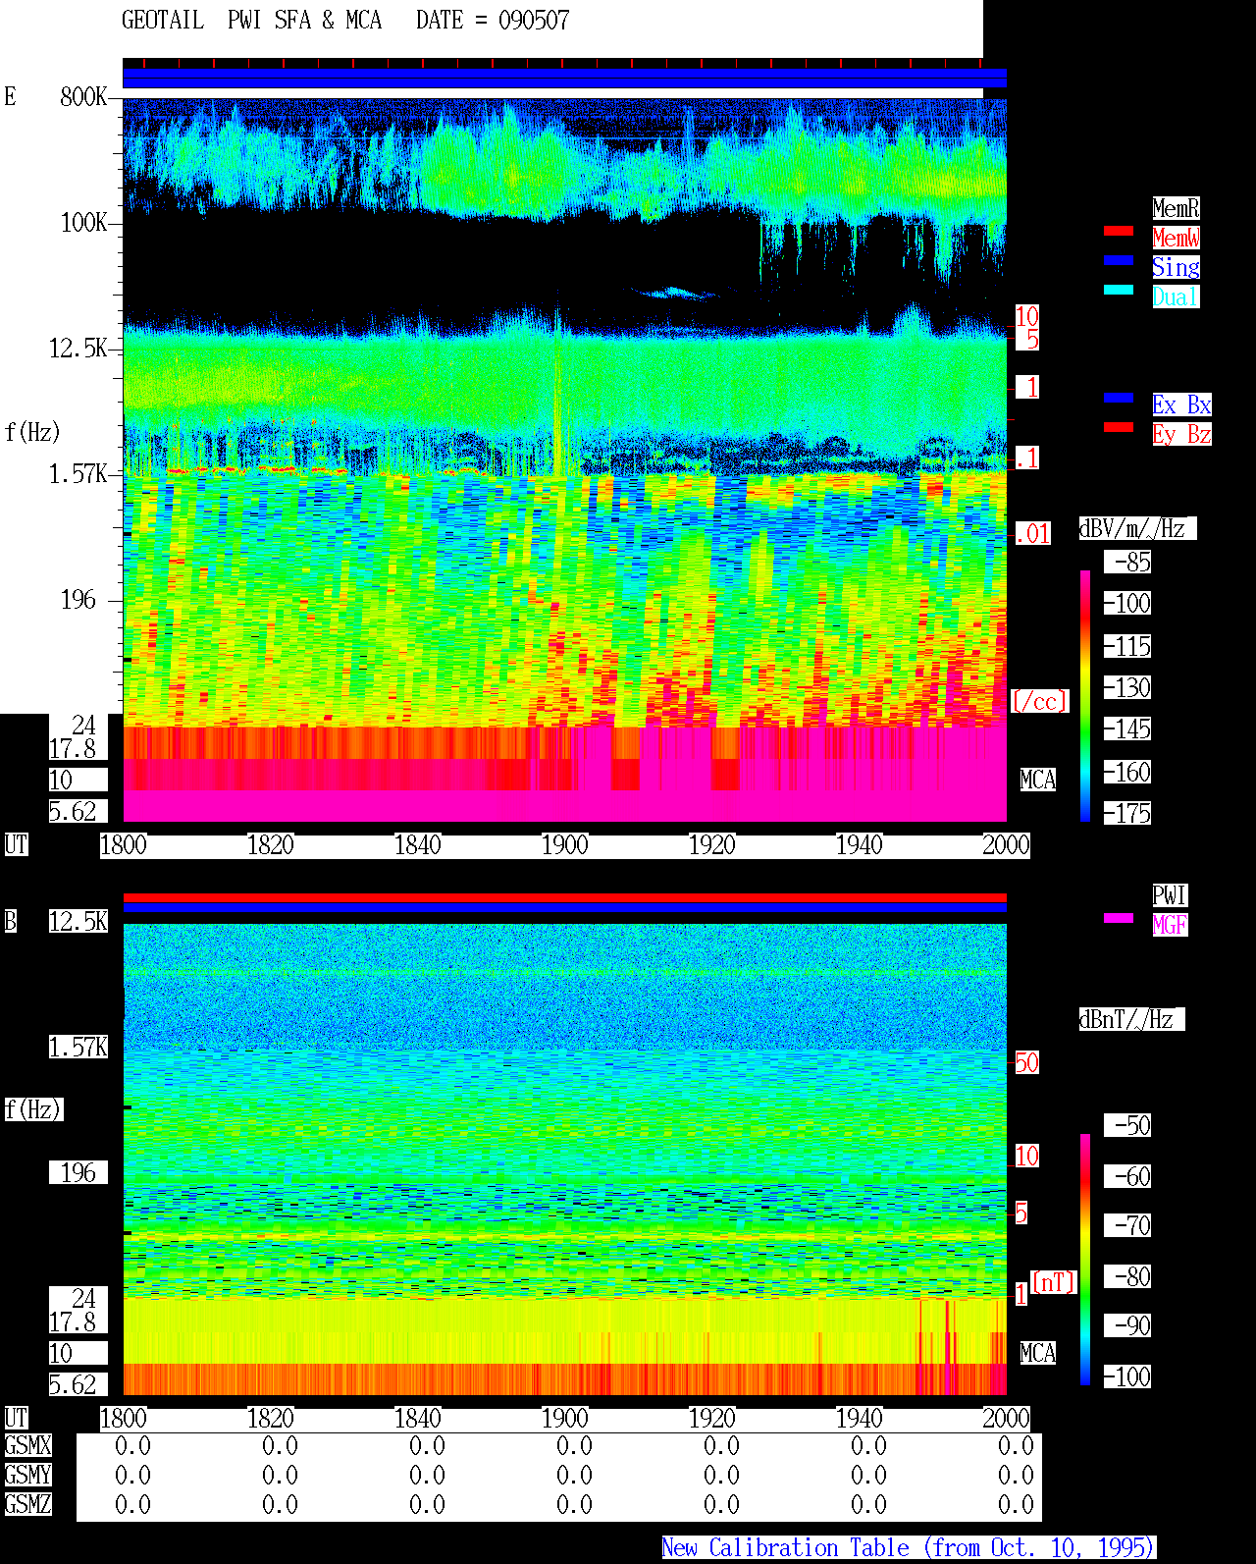Click the dBnT/√Hz unit label
Screen dimensions: 1256x1564
(x=1131, y=1019)
